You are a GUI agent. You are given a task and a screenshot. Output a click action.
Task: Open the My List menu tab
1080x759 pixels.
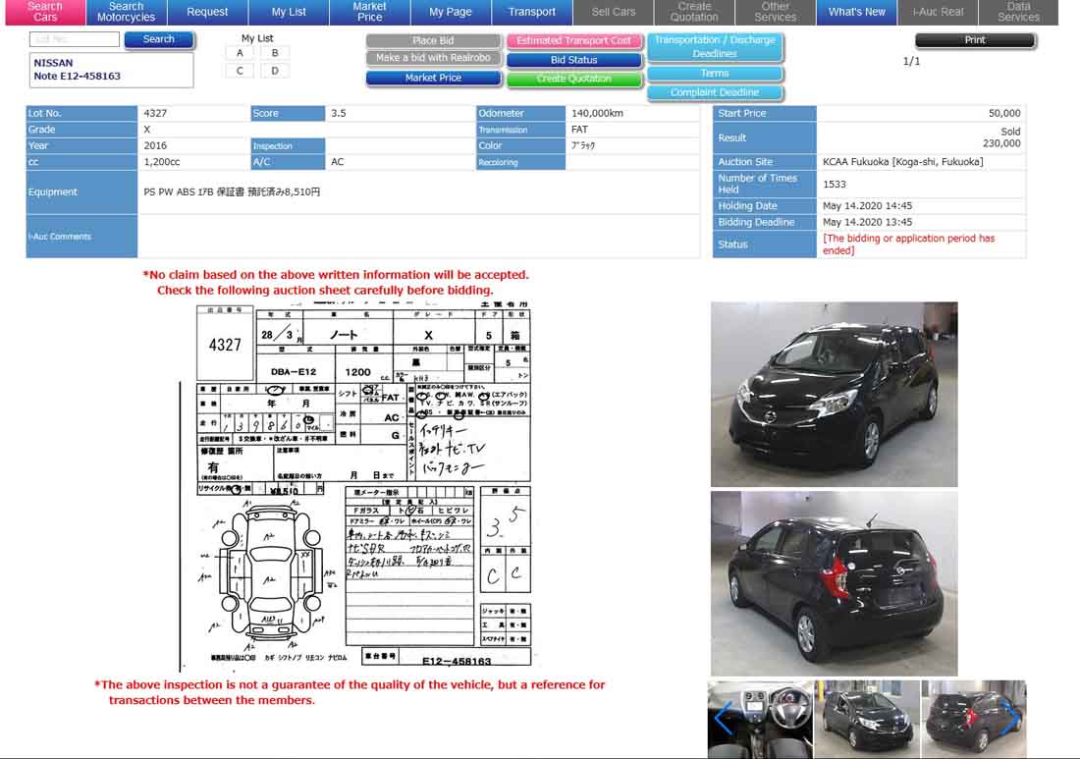(289, 12)
